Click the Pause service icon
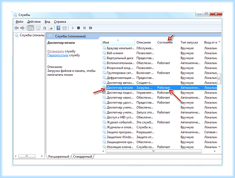Image resolution: width=235 pixels, height=178 pixels. point(85,28)
